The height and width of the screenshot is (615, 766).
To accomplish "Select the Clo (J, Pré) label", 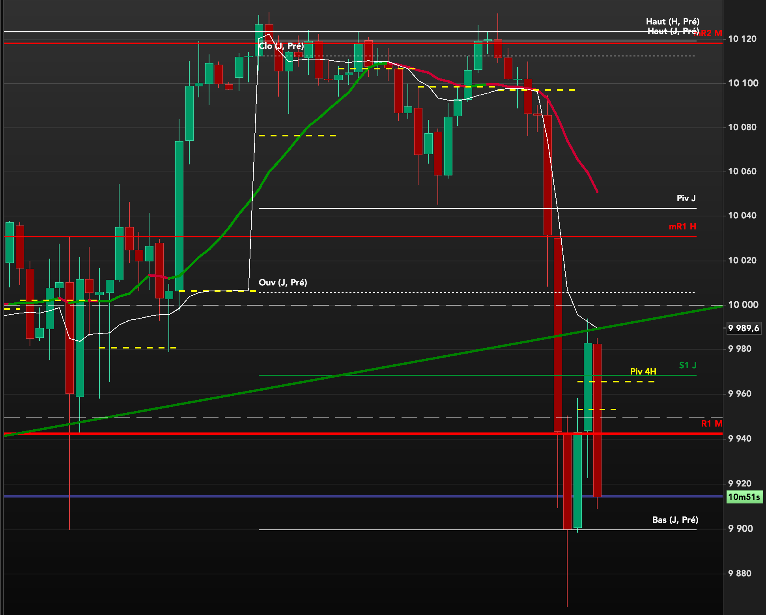I will (x=281, y=46).
